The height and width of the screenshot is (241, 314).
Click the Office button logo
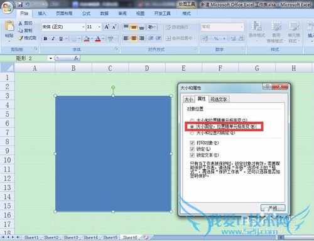point(7,8)
